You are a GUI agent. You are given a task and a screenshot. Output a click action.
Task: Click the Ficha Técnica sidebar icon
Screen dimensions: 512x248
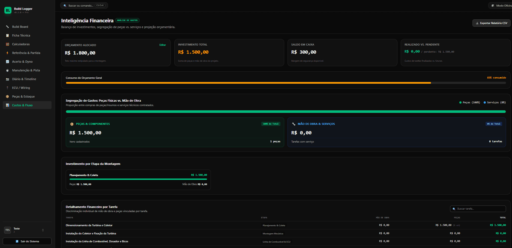point(7,35)
